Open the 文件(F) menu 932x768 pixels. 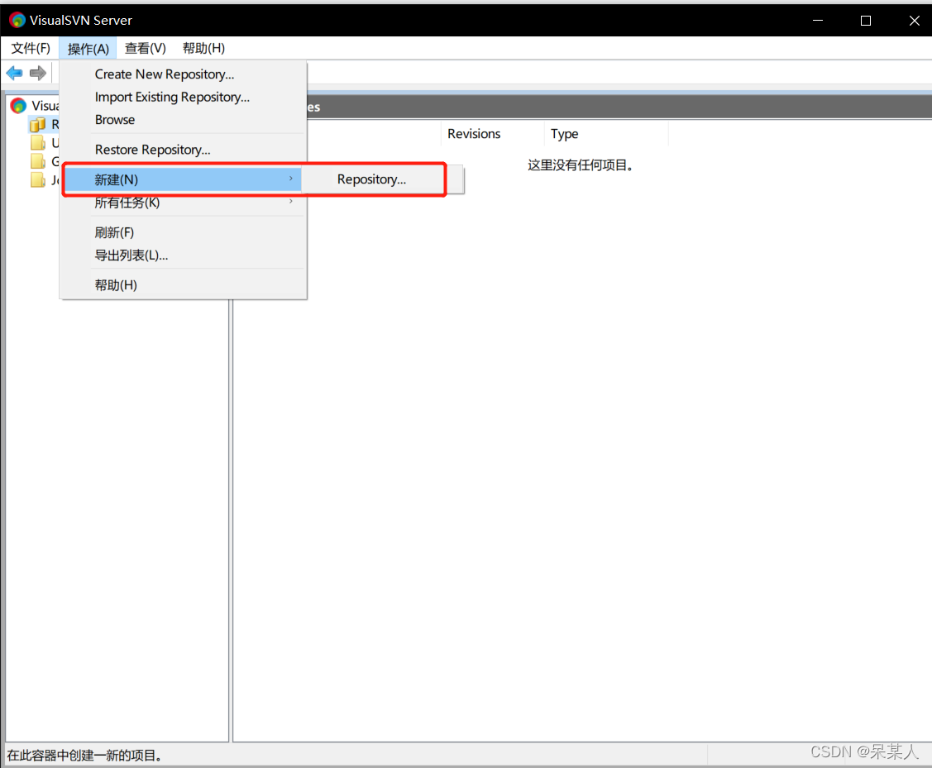click(x=31, y=48)
